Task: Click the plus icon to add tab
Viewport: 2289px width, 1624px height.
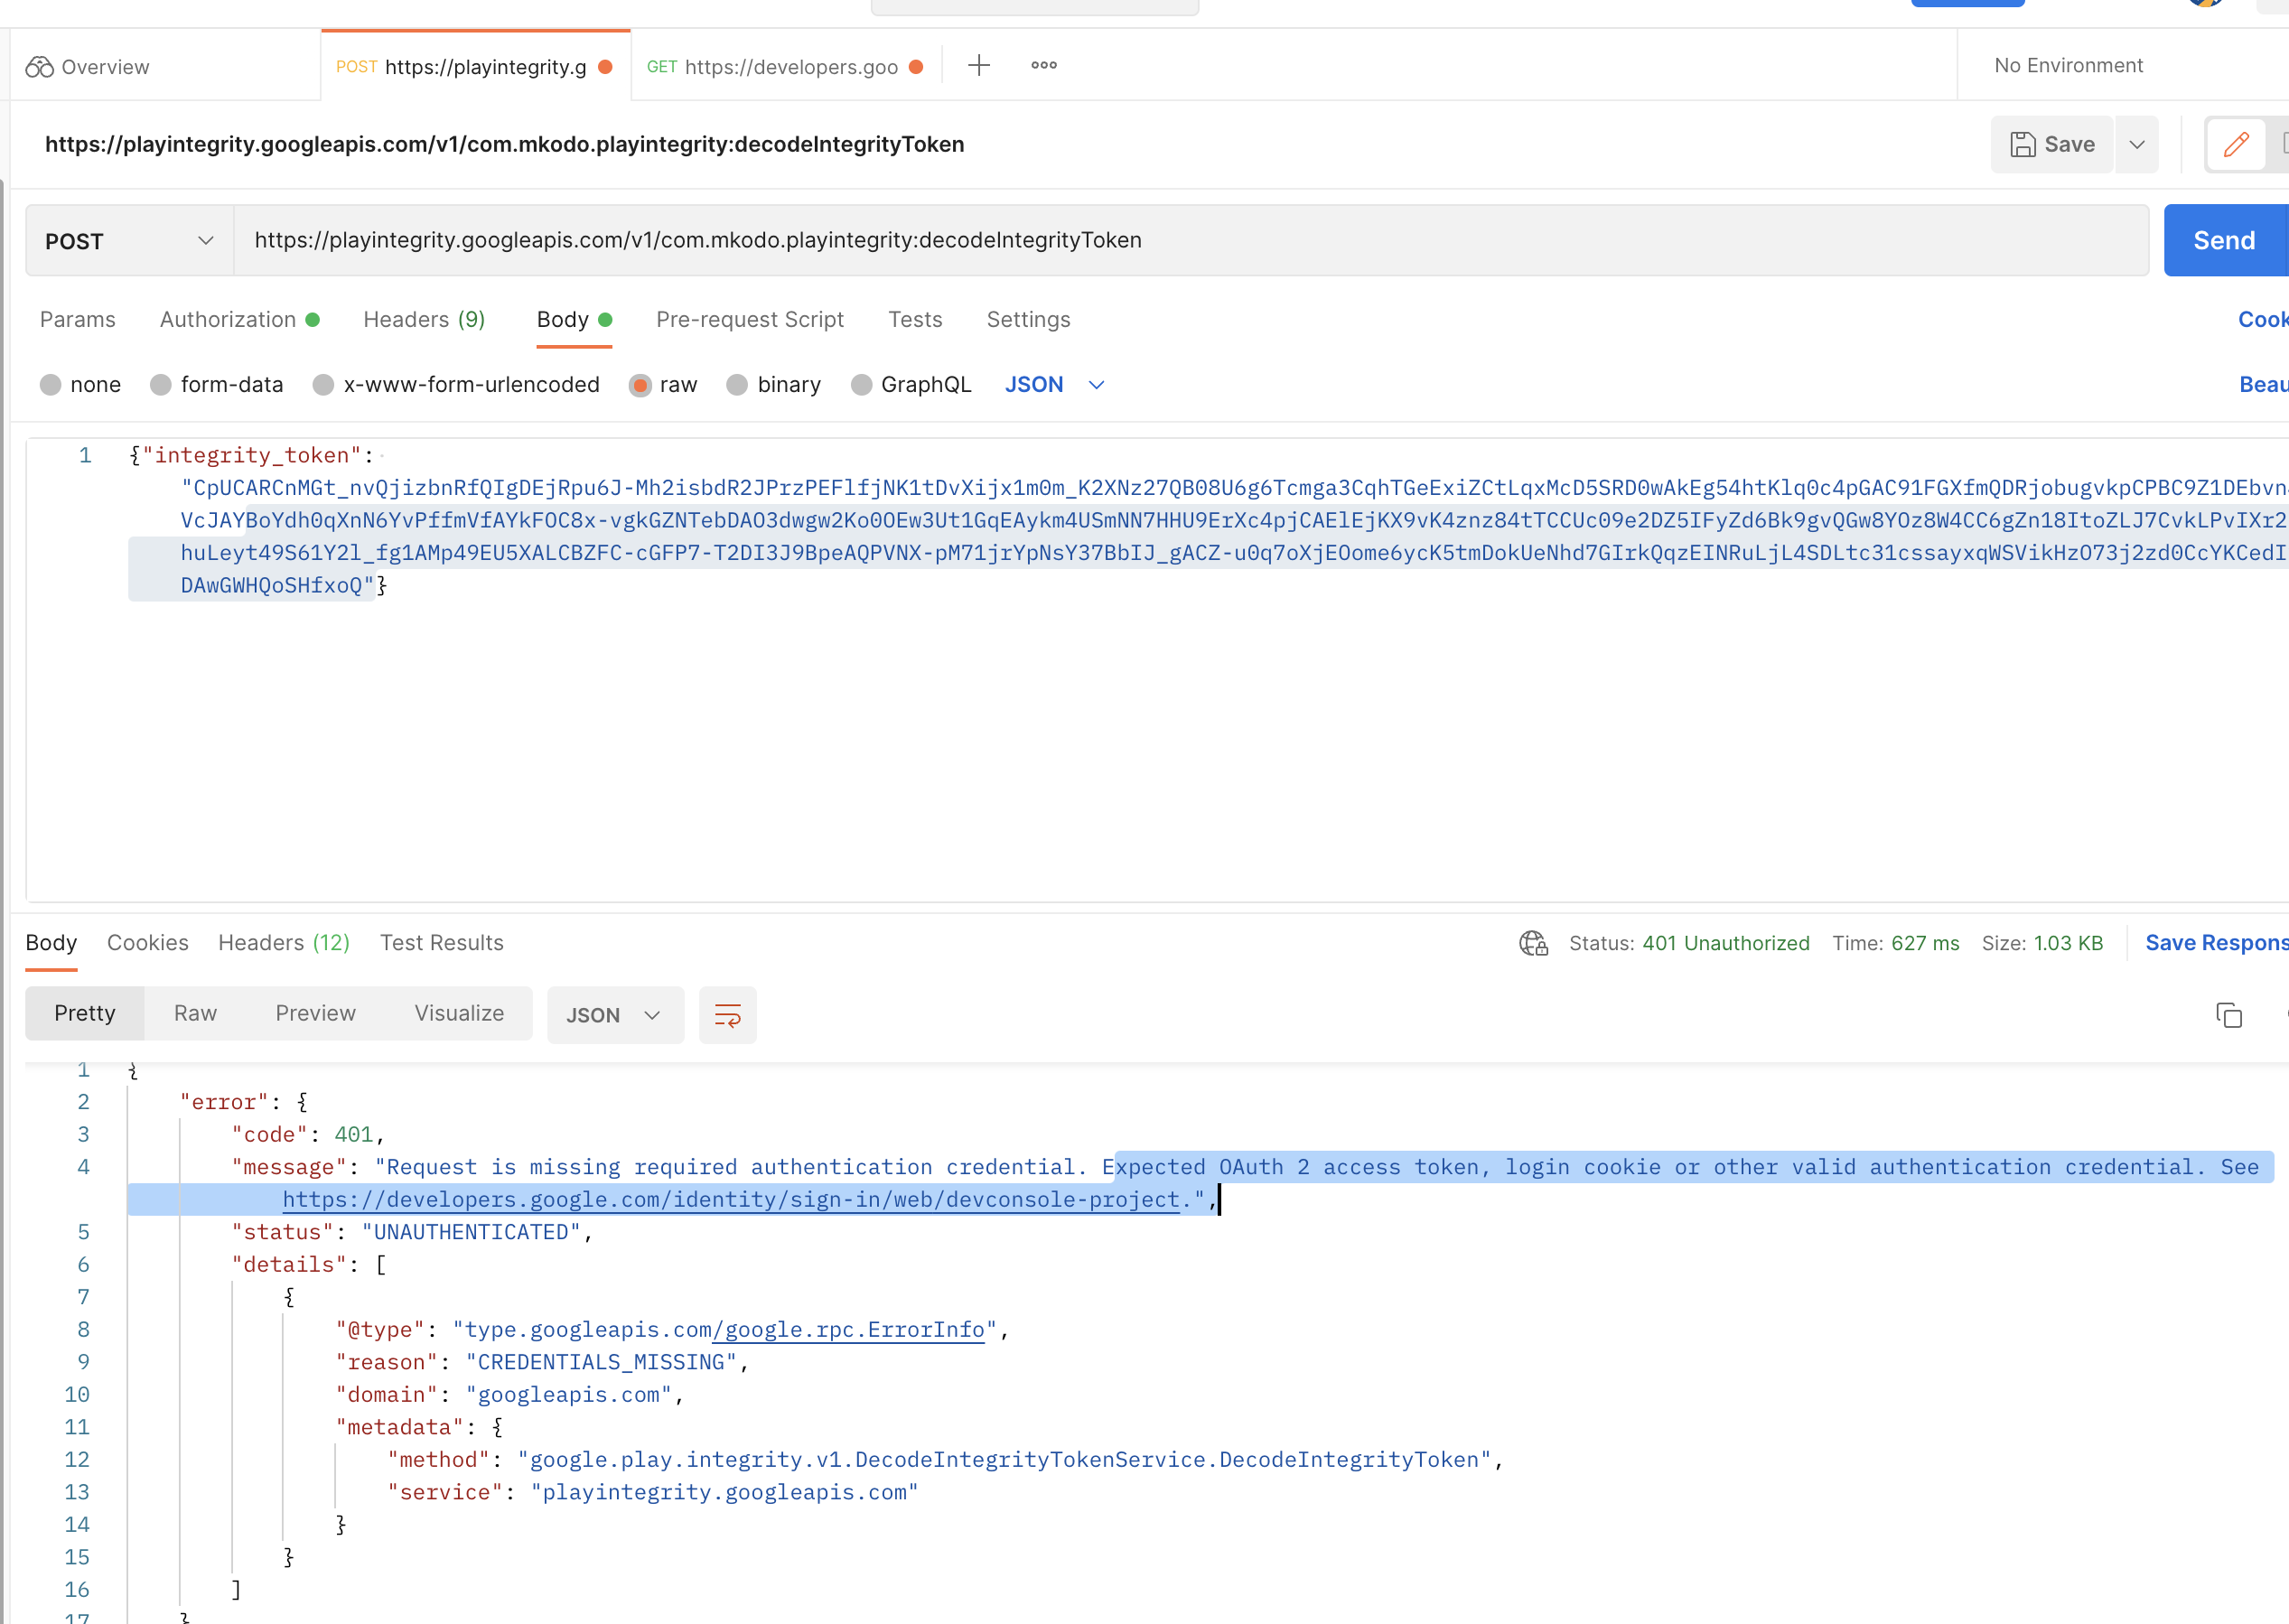Action: click(x=979, y=66)
